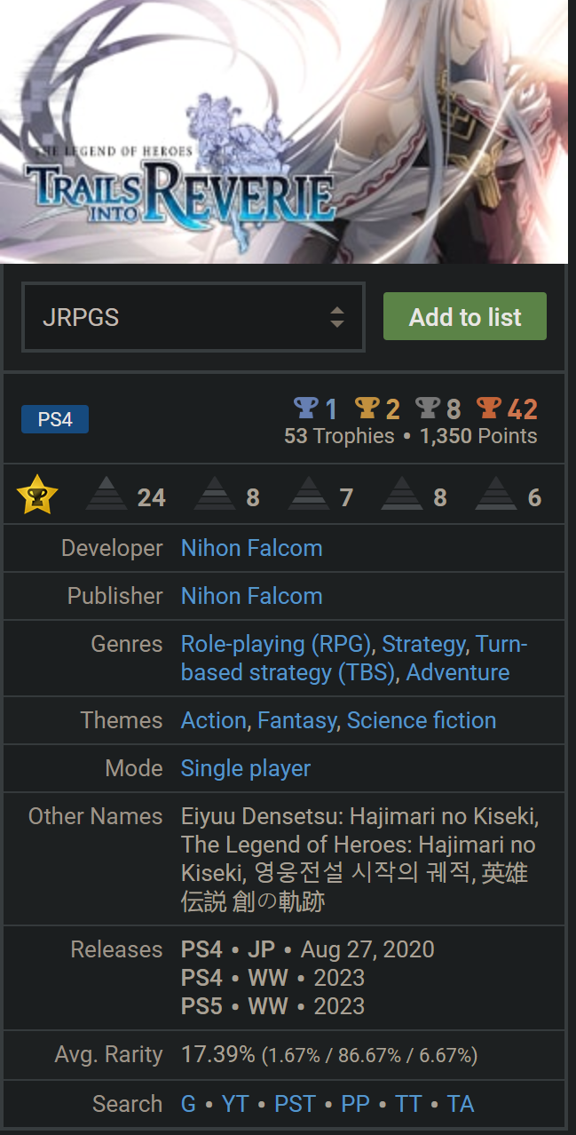
Task: Open the Adventure genre link
Action: click(x=458, y=672)
